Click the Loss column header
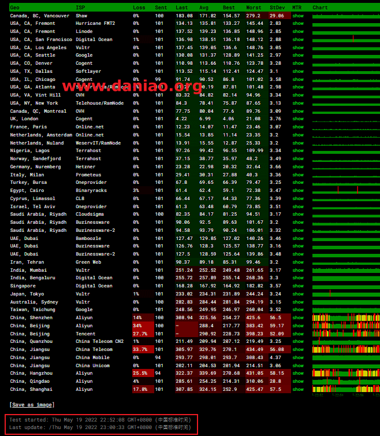Viewport: 380px width, 436px height. click(x=139, y=8)
